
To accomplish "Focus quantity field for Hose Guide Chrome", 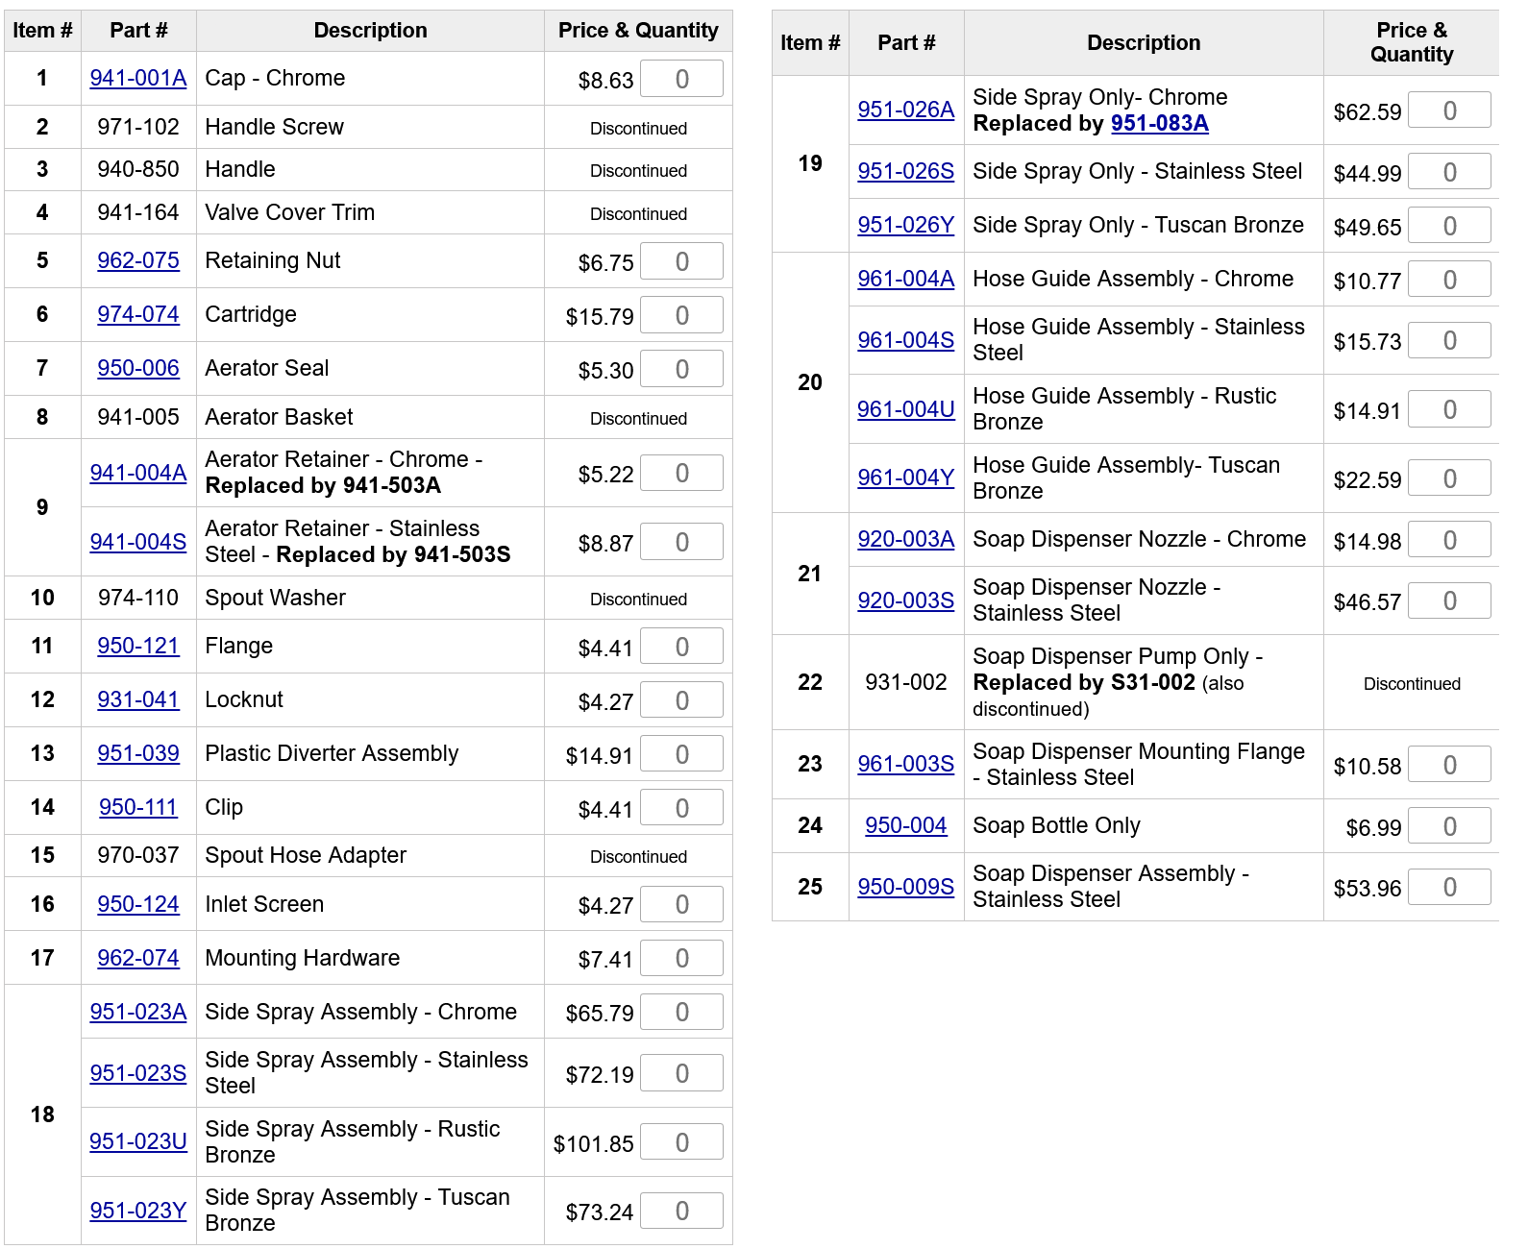I will (1449, 280).
